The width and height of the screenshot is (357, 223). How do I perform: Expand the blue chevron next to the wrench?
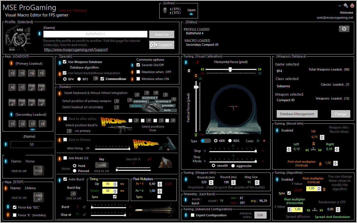click(340, 6)
